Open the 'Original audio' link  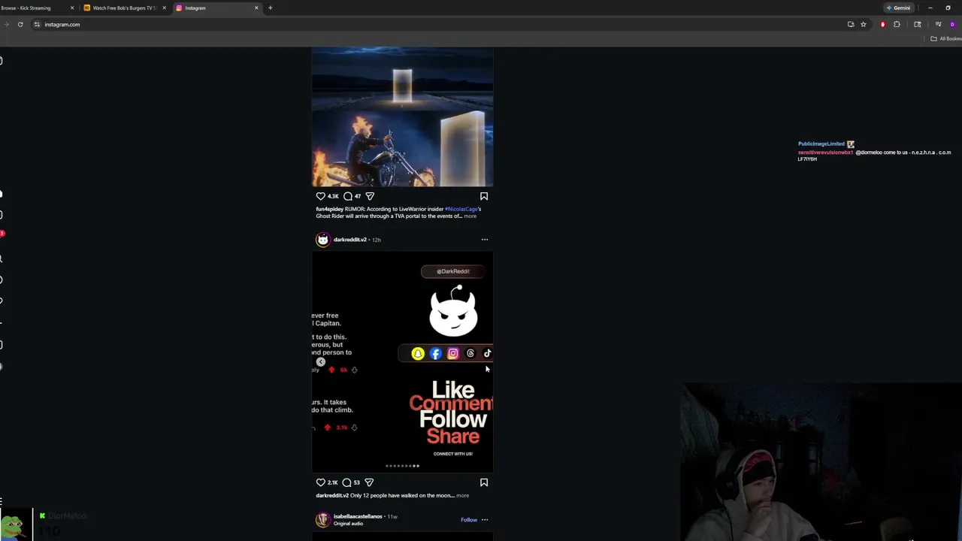348,524
